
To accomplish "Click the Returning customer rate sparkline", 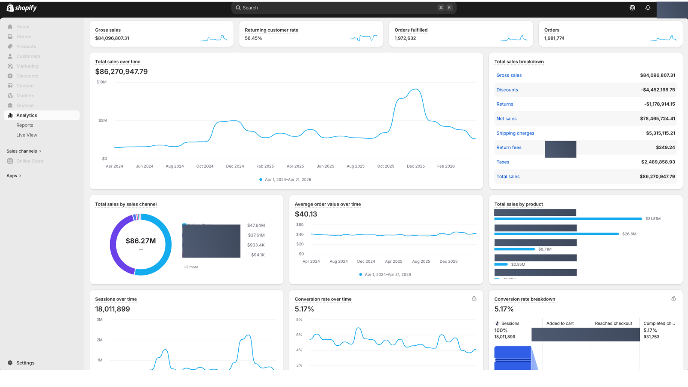I will point(363,38).
